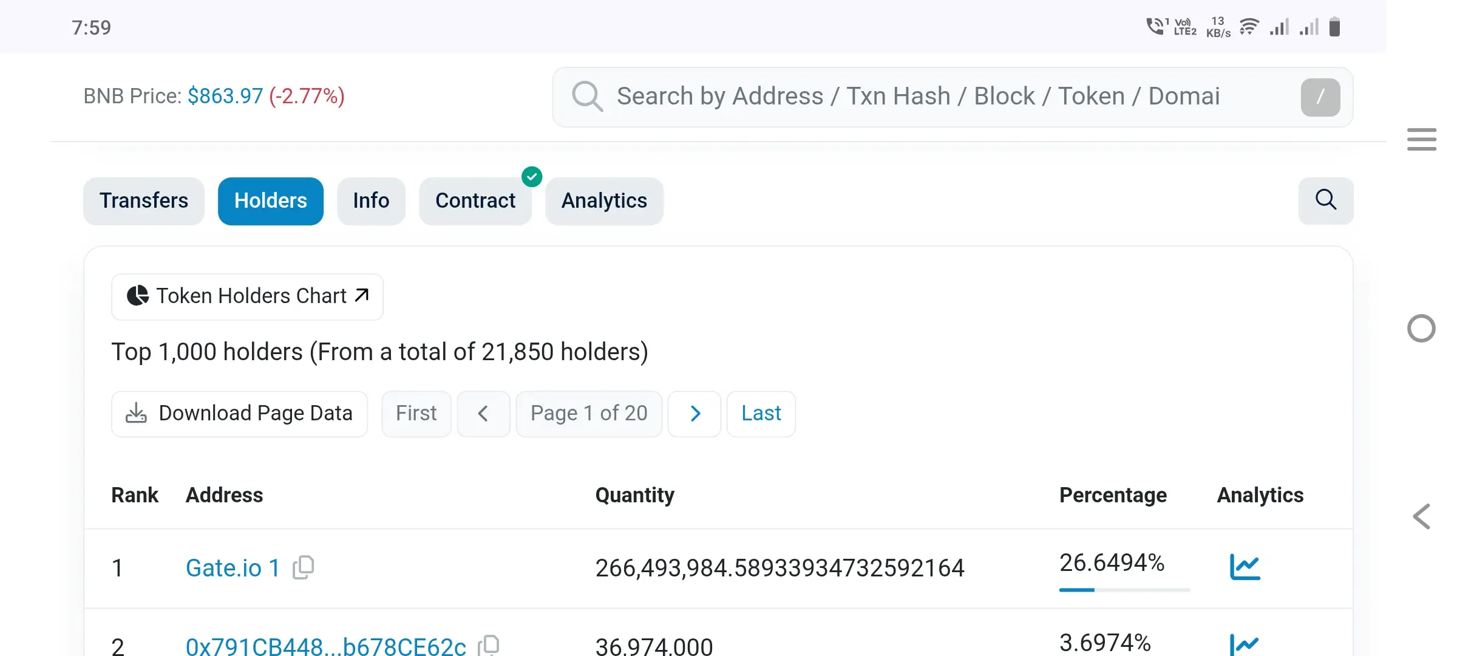This screenshot has height=656, width=1457.
Task: Click the 'Top 1,000 holders' summary text
Action: point(380,352)
